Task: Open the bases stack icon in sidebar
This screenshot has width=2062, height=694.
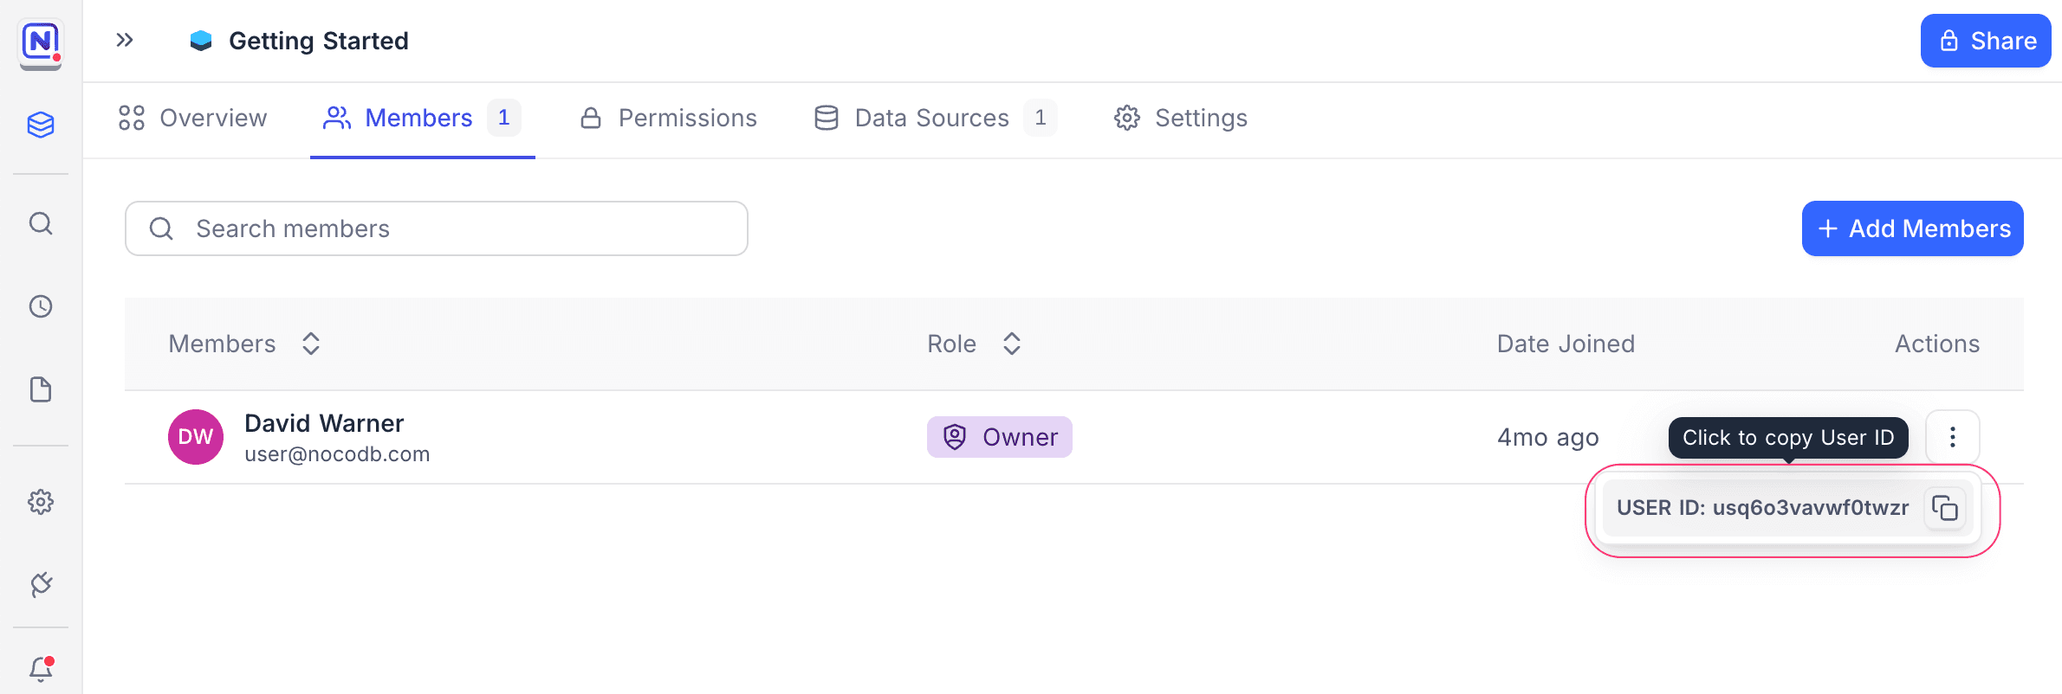Action: 41,125
